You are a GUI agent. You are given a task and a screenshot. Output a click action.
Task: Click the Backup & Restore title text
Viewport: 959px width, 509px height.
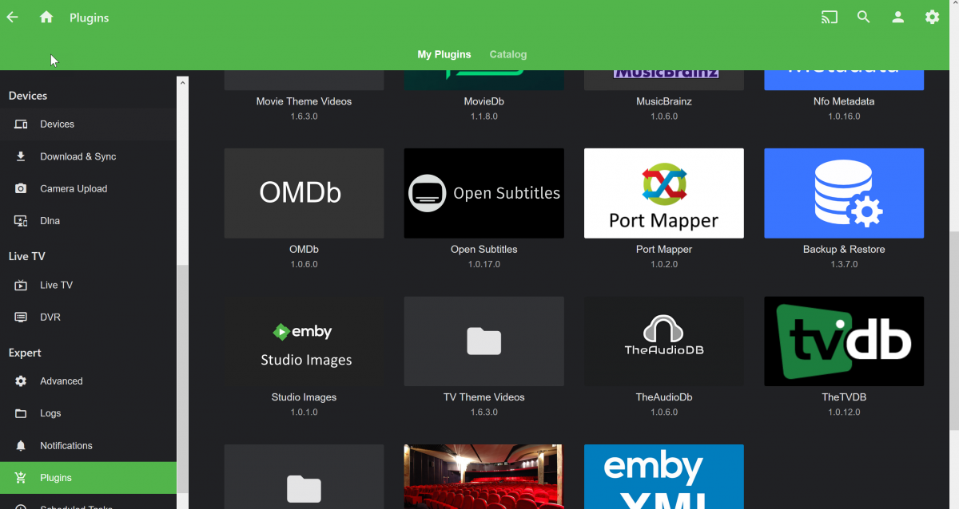coord(844,250)
